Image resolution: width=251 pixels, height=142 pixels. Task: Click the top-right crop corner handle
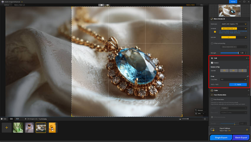(x=182, y=7)
